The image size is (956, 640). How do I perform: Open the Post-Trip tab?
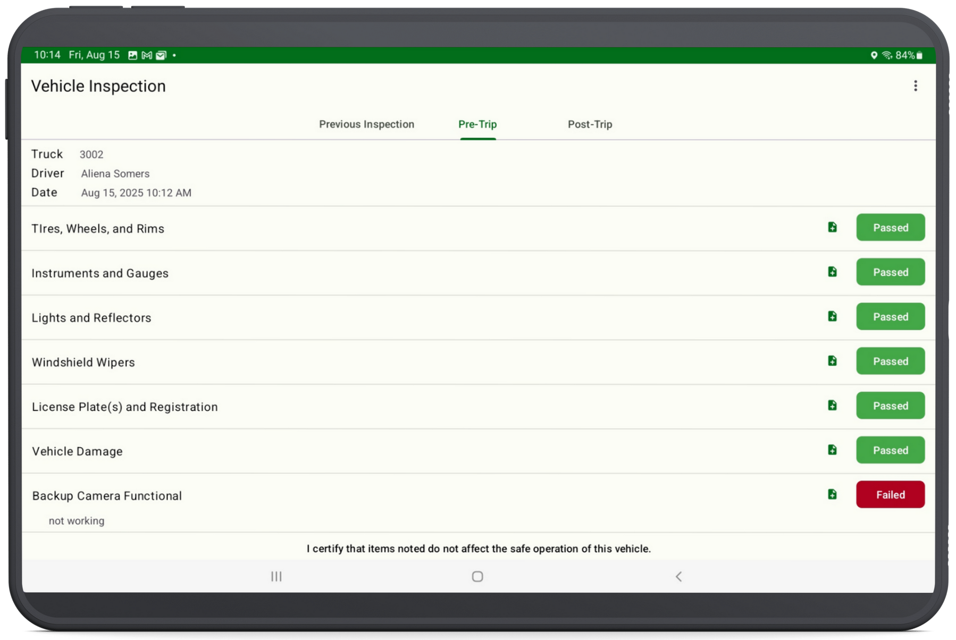(x=590, y=124)
